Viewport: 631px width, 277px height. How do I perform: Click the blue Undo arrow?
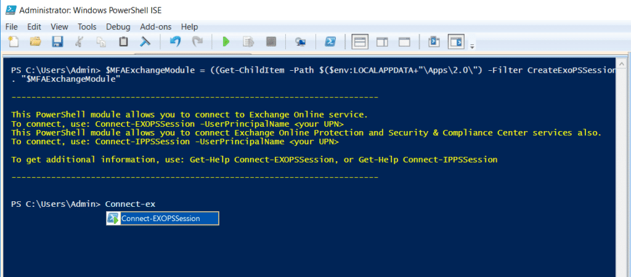pos(175,41)
